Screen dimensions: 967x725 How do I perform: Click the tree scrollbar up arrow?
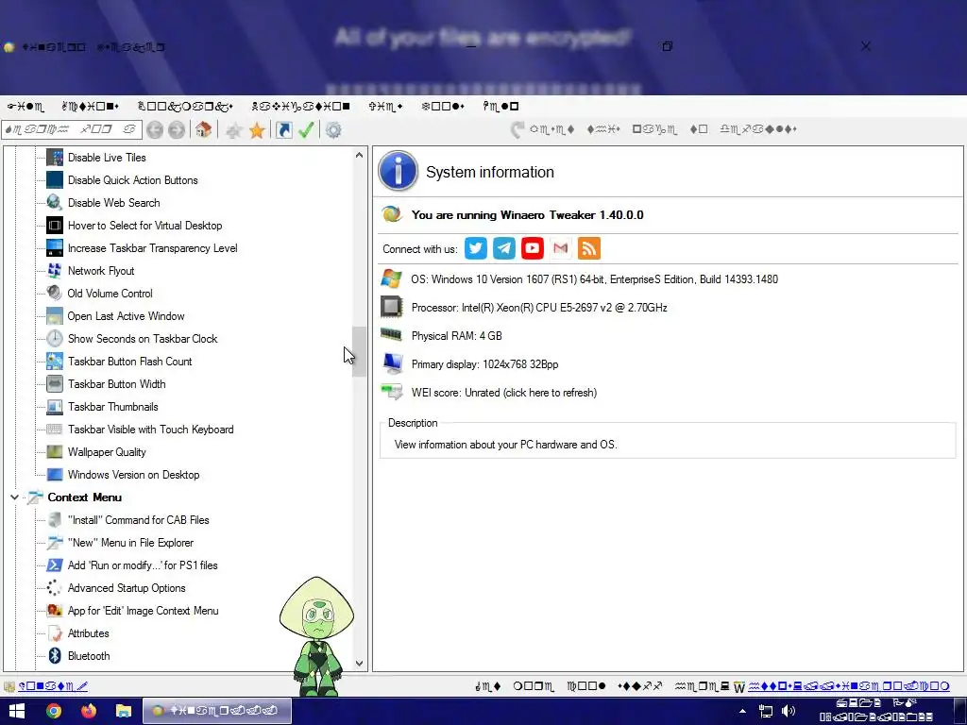point(360,156)
